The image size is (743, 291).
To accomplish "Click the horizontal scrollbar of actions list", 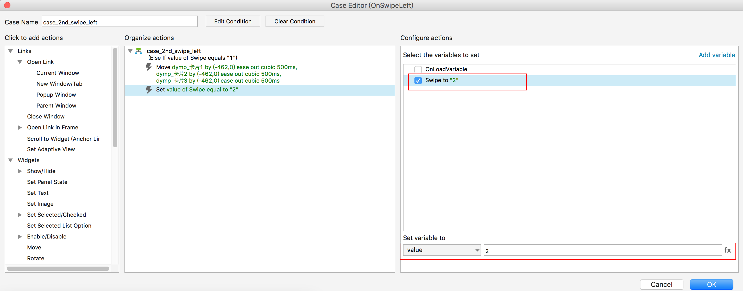I will [58, 269].
